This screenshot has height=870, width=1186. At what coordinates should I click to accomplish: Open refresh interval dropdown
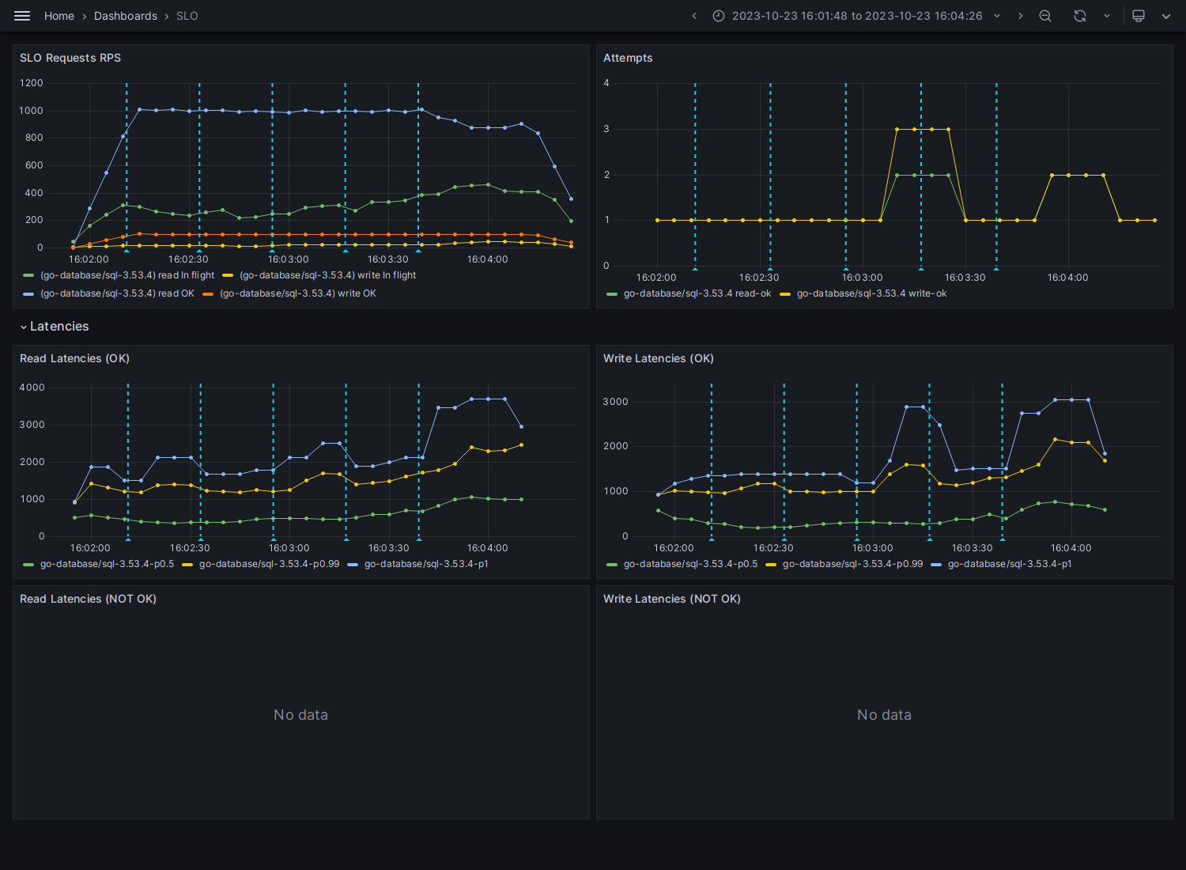[1107, 16]
